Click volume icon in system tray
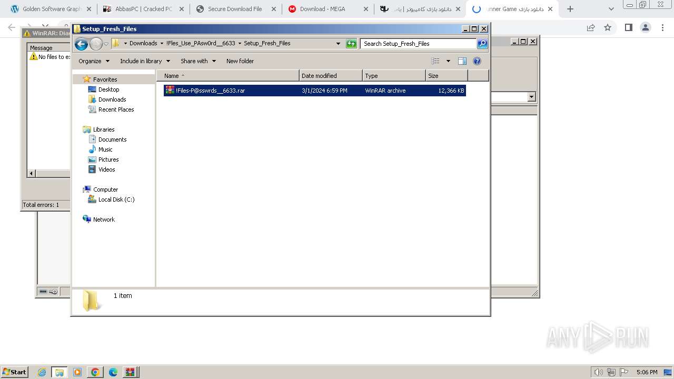 point(599,372)
